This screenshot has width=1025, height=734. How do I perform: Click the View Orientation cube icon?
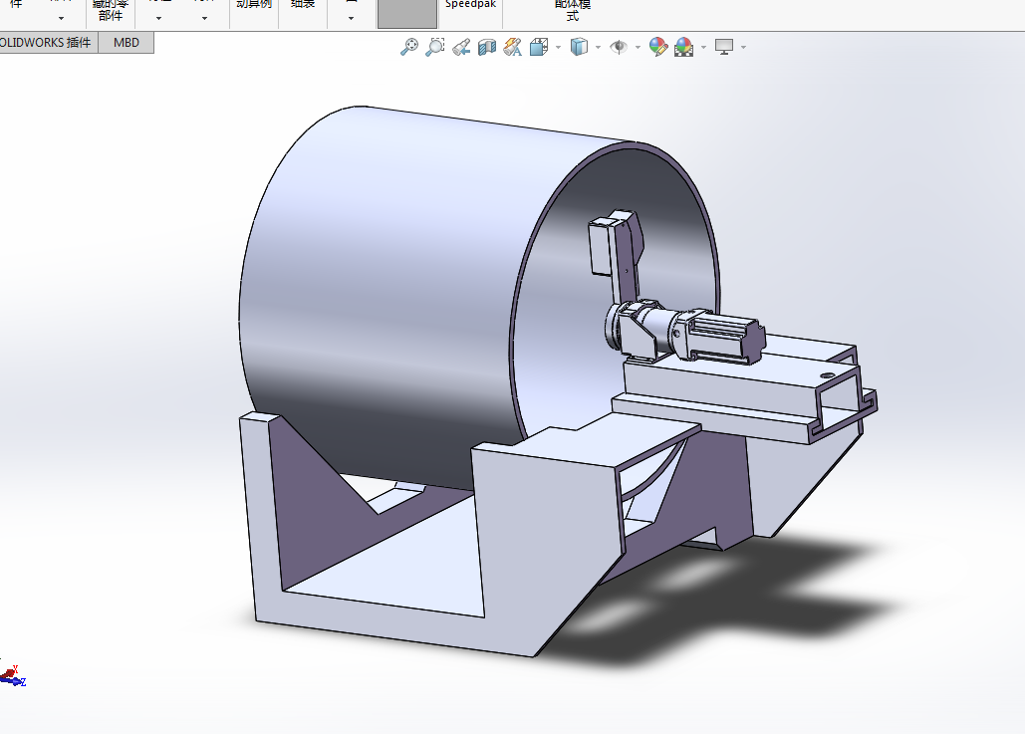(539, 47)
